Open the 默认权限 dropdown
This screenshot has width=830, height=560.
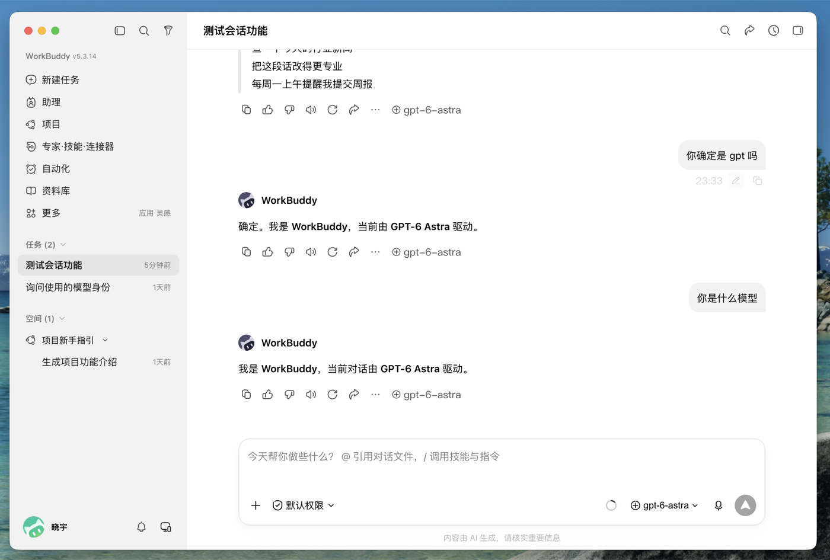304,505
